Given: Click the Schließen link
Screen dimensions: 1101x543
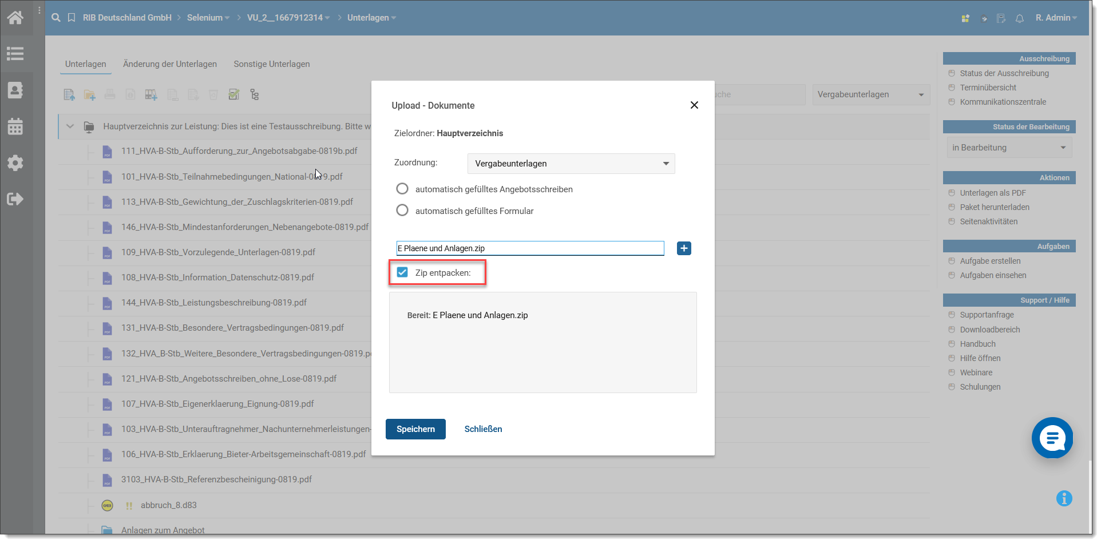Looking at the screenshot, I should [483, 429].
